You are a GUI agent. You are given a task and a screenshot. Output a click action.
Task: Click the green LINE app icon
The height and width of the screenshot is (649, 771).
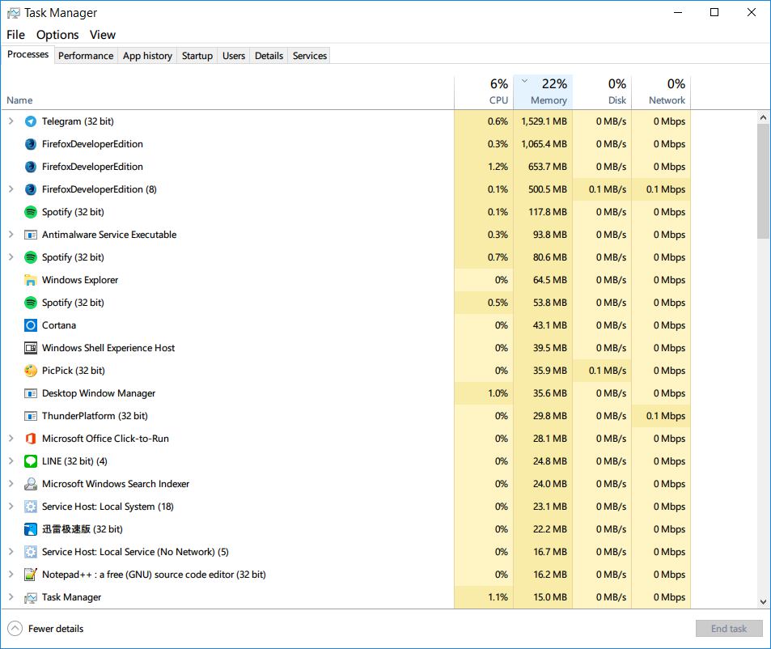click(31, 461)
